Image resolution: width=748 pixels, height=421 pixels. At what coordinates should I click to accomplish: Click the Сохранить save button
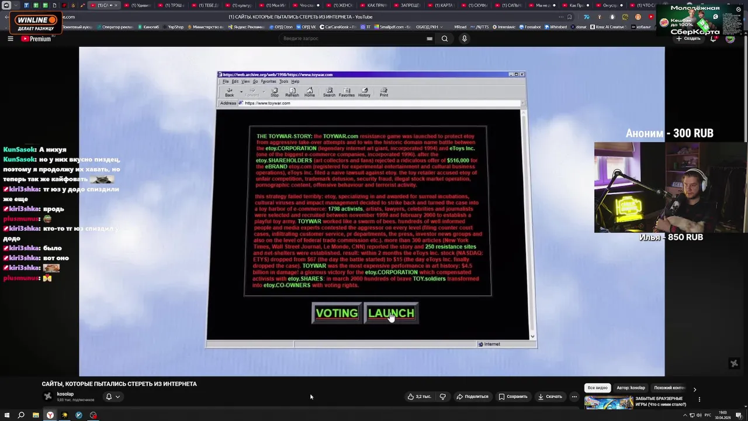pos(513,396)
